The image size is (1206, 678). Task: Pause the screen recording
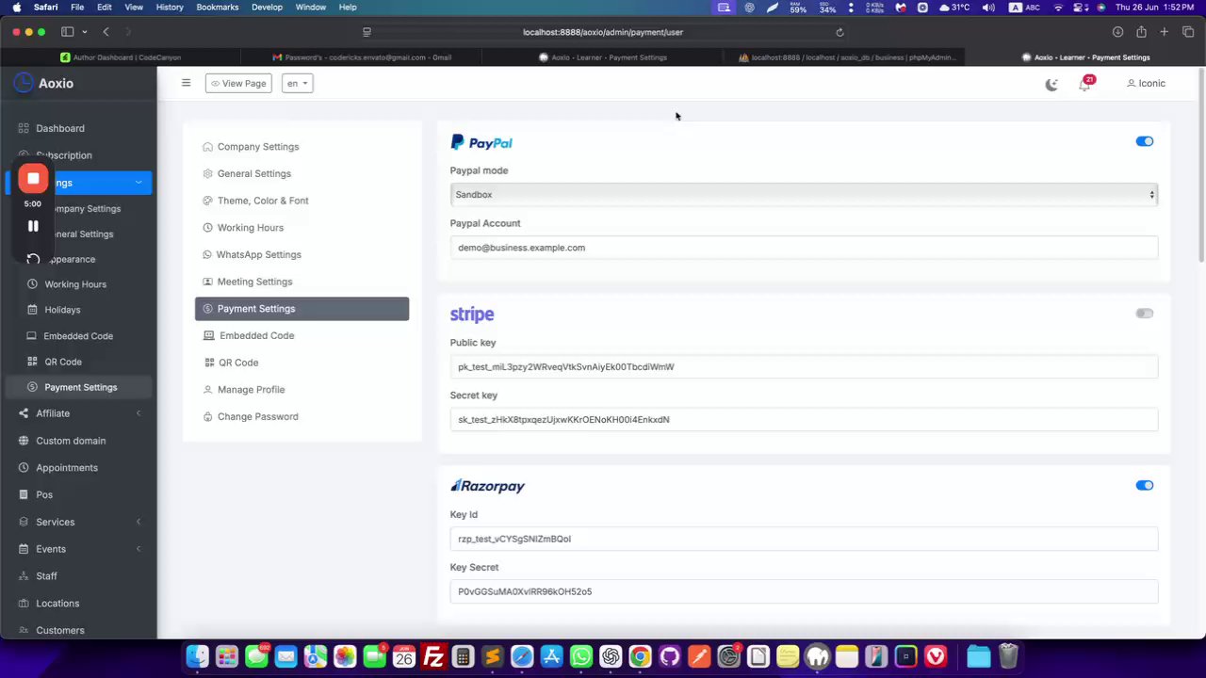tap(33, 226)
